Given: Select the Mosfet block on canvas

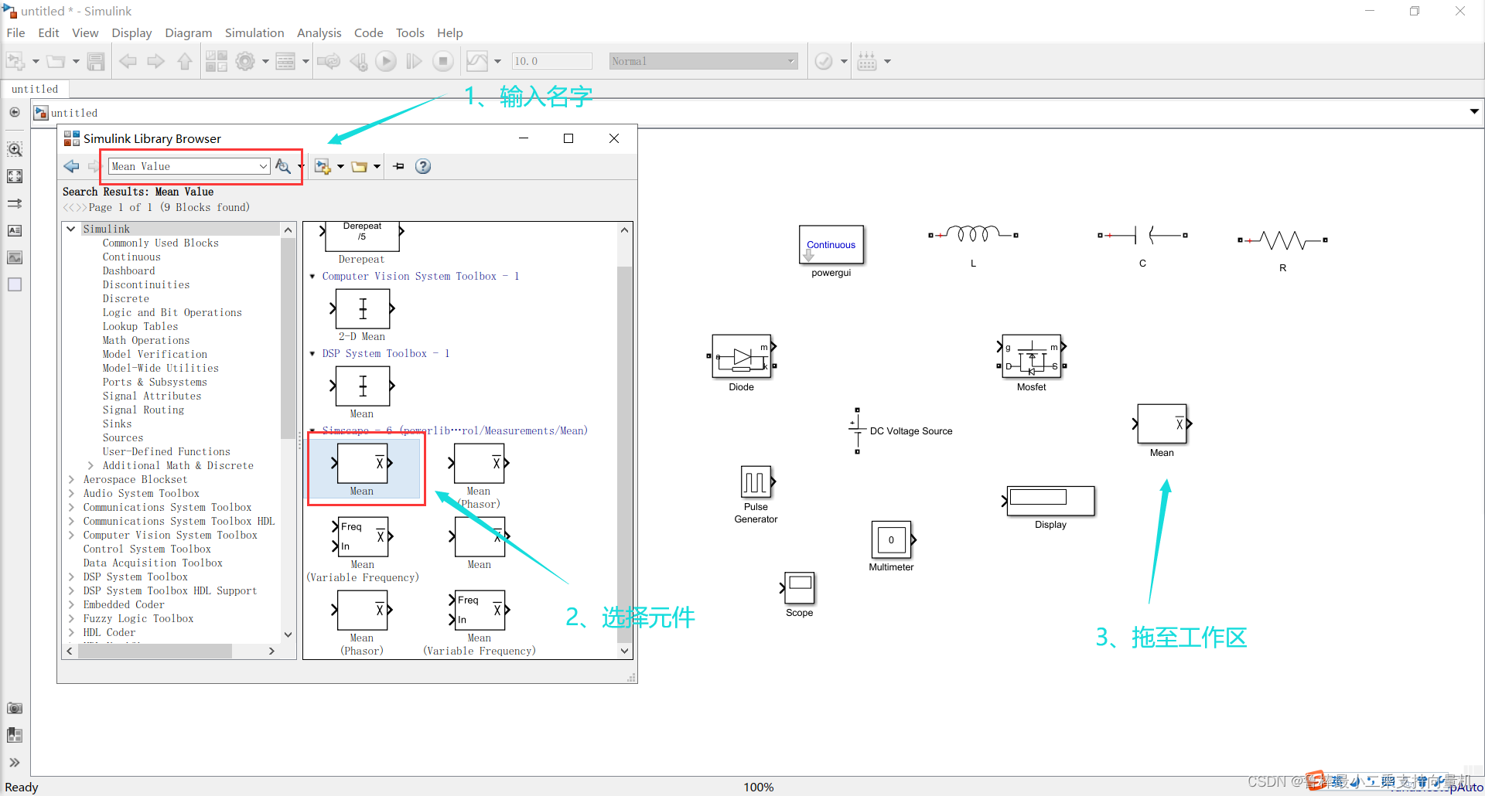Looking at the screenshot, I should pyautogui.click(x=1032, y=356).
